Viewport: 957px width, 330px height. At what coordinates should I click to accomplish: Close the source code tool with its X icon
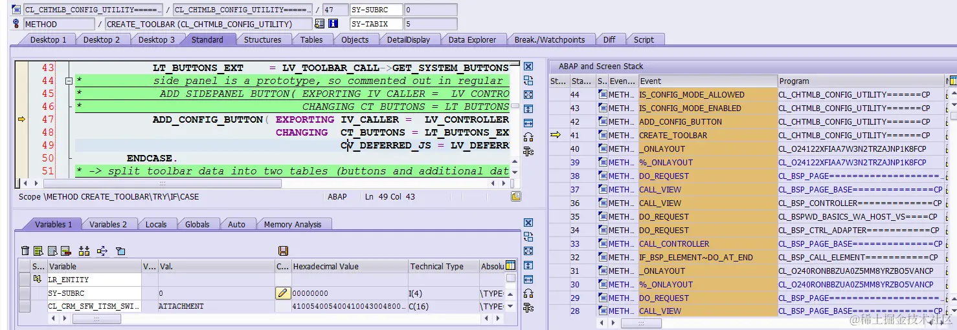pos(528,67)
